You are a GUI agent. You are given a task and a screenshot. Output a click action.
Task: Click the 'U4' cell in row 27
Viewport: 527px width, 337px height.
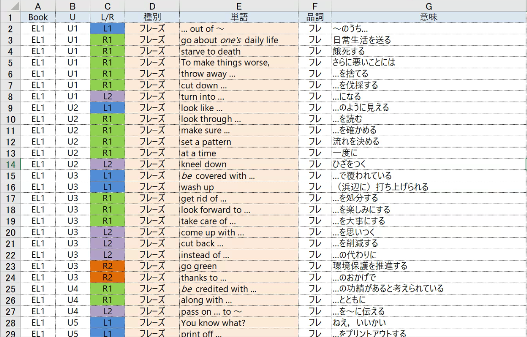(73, 311)
